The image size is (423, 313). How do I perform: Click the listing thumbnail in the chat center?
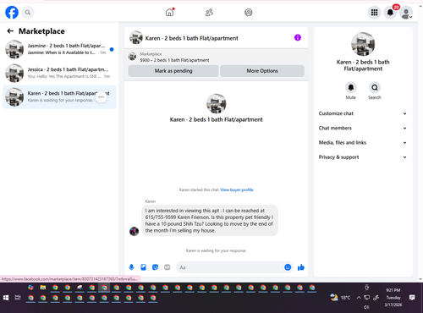click(216, 103)
